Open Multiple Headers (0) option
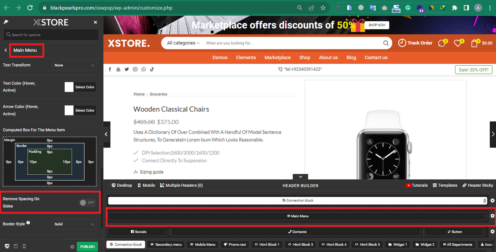Screen dimensions: 496x252 click(181, 186)
